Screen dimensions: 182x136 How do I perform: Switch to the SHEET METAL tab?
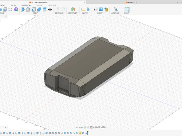point(26,5)
